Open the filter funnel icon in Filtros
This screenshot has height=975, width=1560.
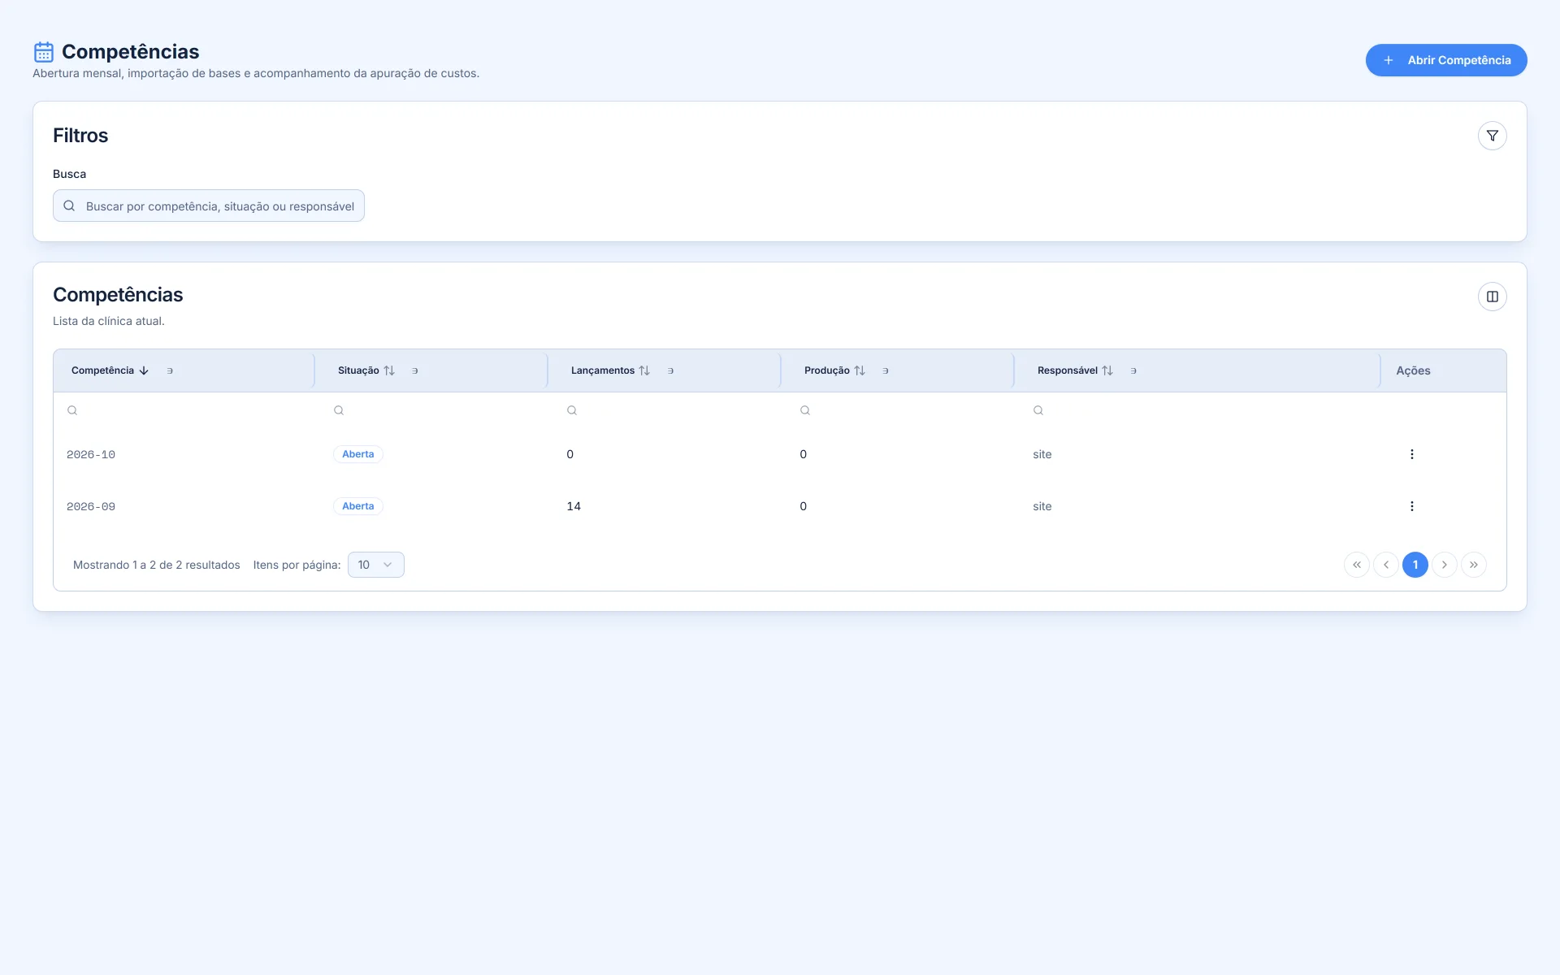[1492, 136]
